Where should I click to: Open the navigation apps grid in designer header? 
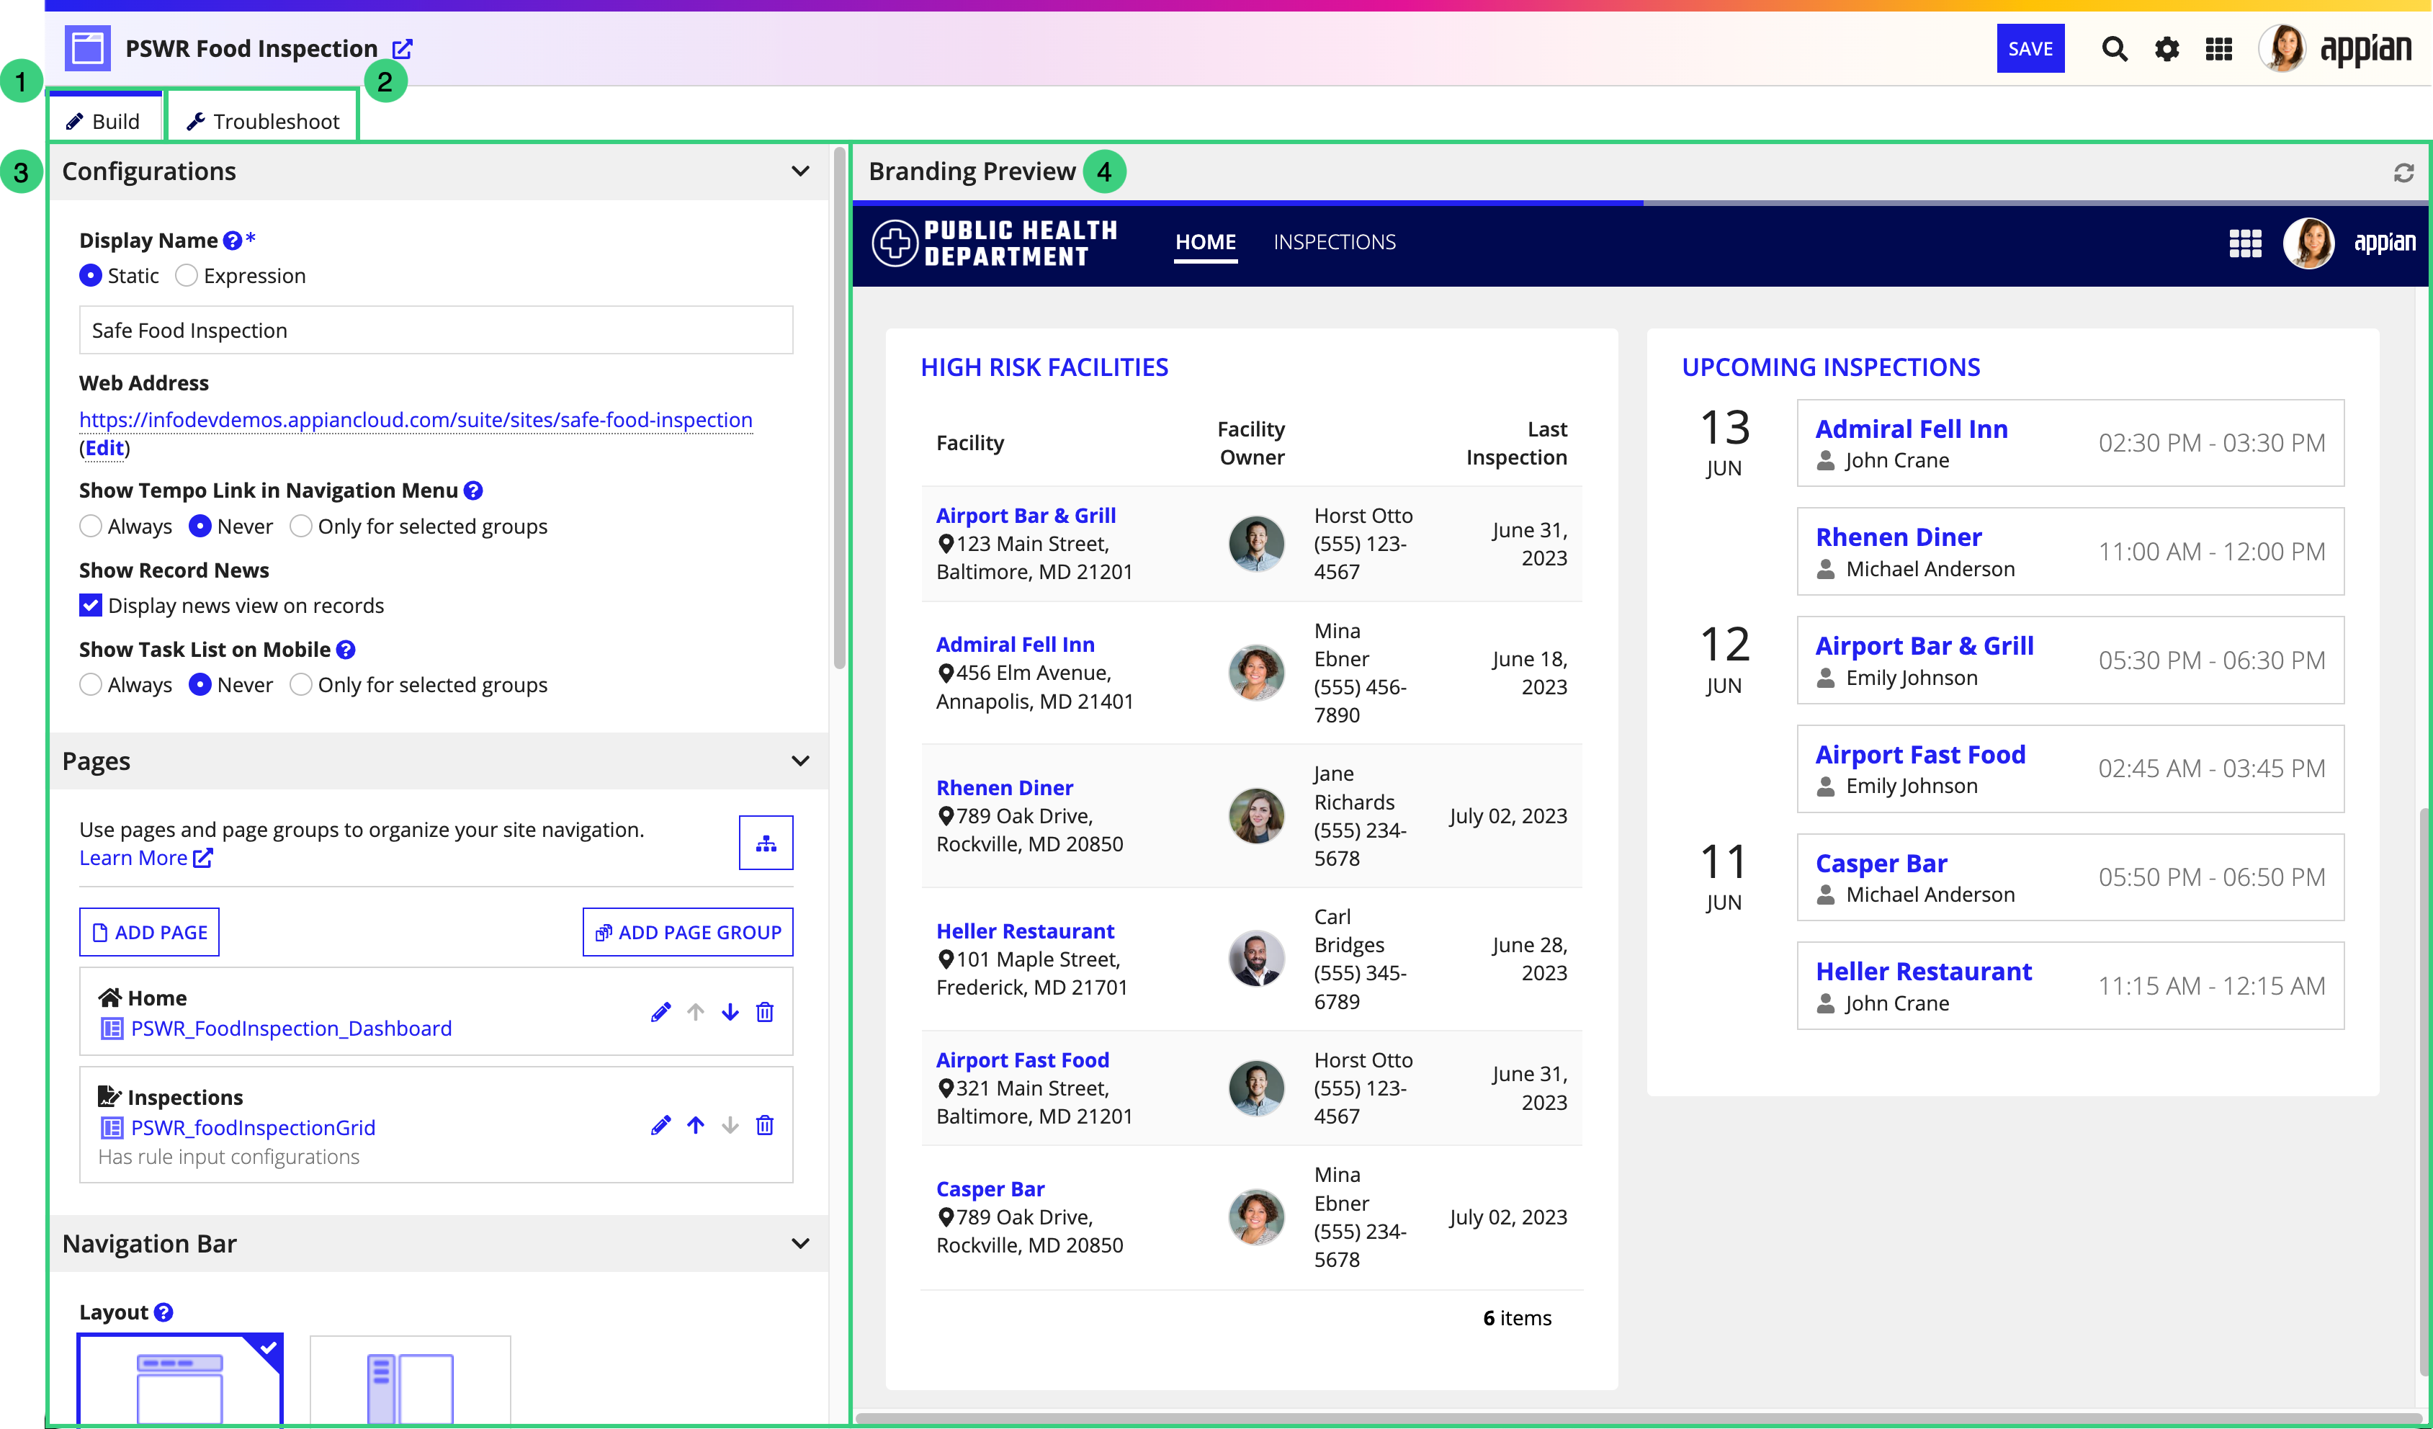pos(2218,48)
